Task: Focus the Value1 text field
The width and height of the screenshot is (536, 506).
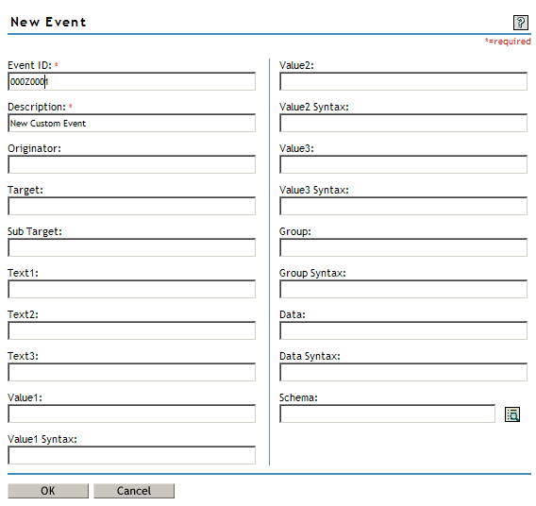Action: pyautogui.click(x=131, y=413)
